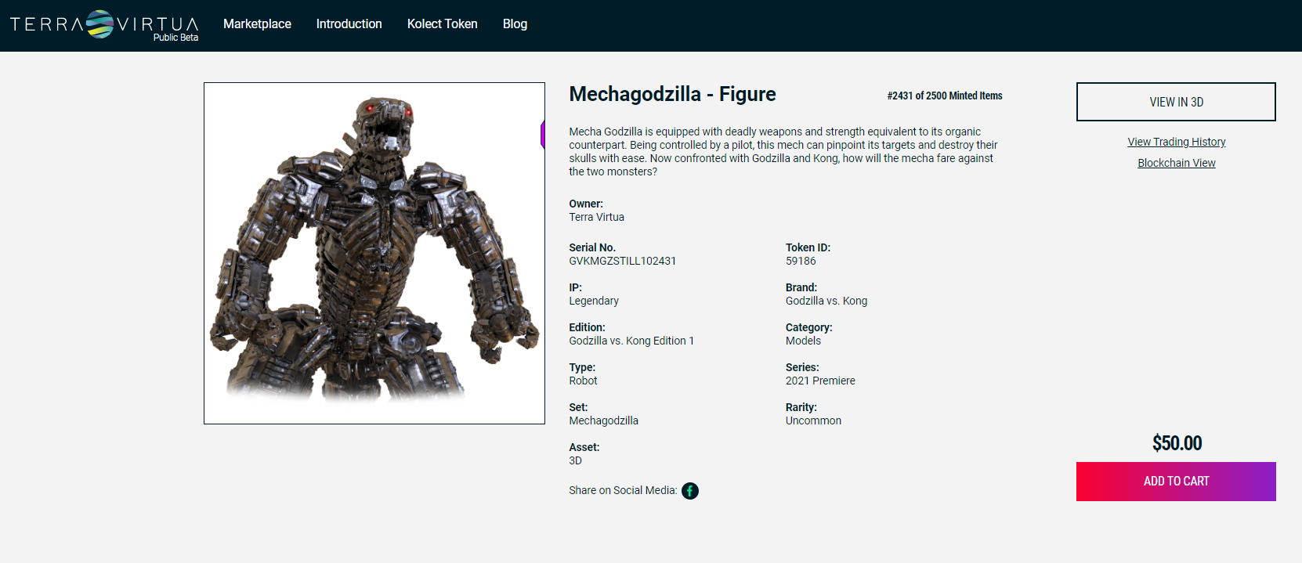
Task: Click the VIEW IN 3D button
Action: point(1176,102)
